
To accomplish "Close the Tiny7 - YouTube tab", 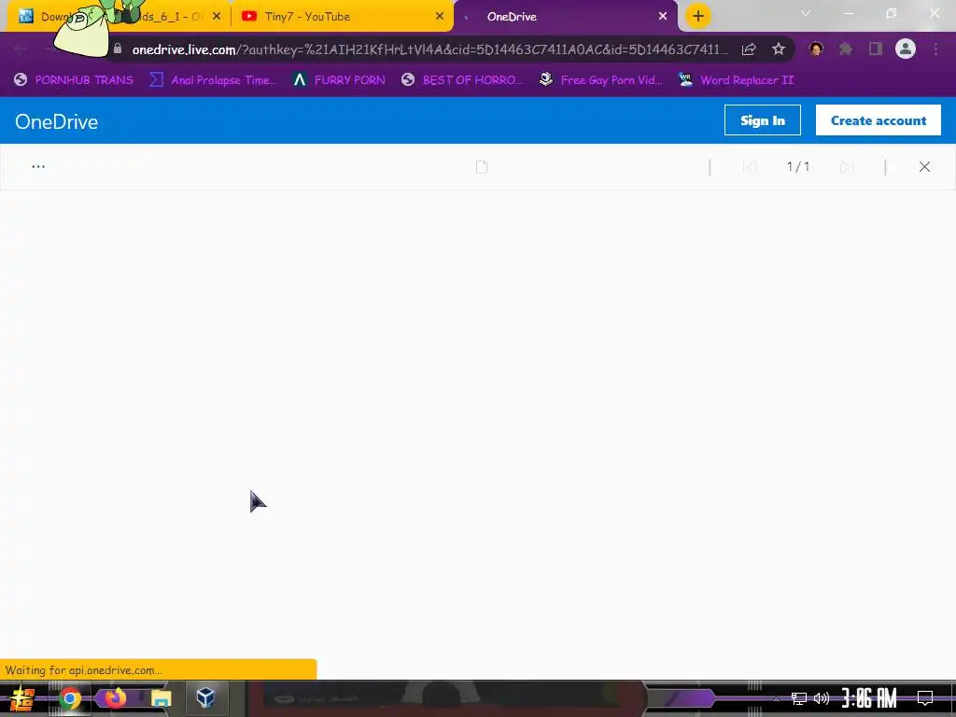I will 440,17.
